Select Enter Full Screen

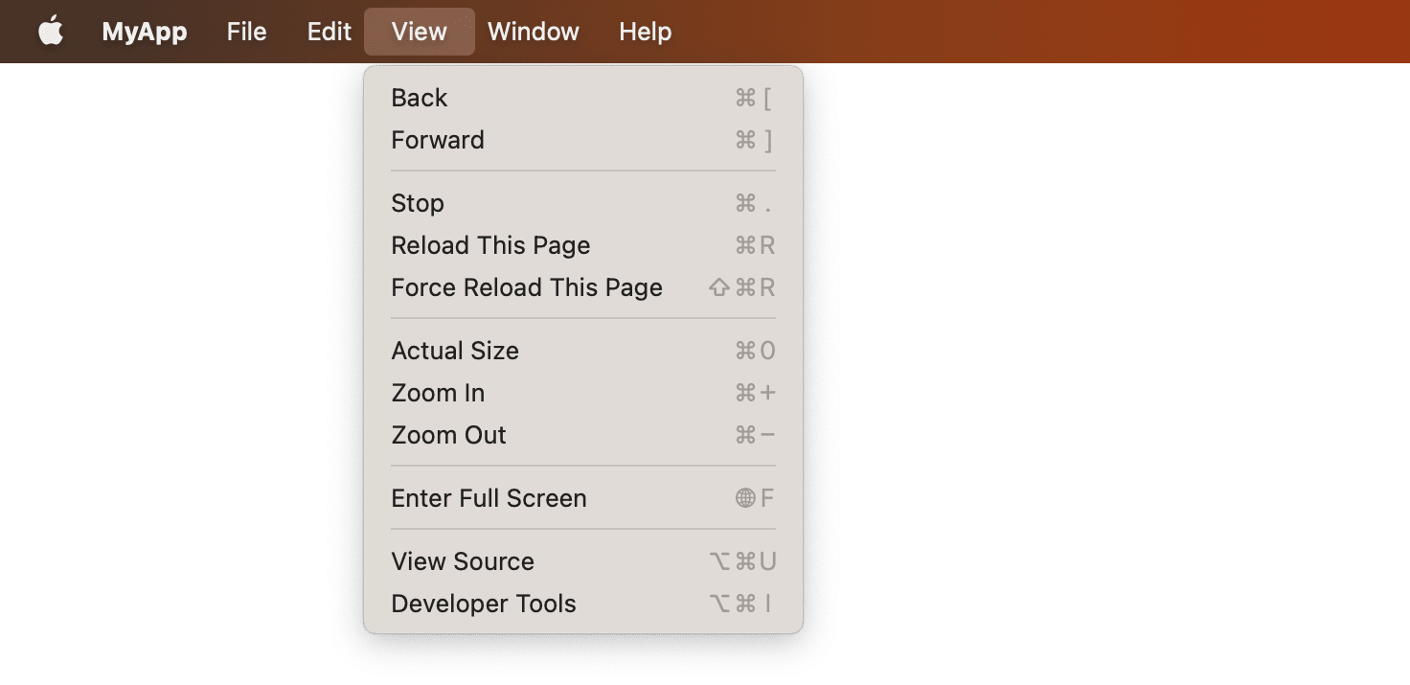tap(489, 497)
